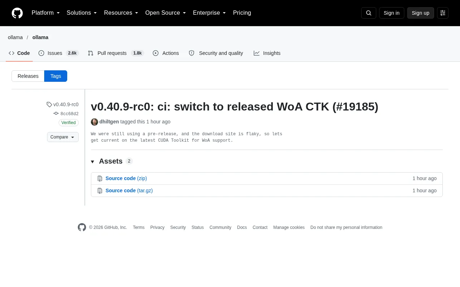Collapse the Assets section triangle
460x287 pixels.
tap(92, 162)
